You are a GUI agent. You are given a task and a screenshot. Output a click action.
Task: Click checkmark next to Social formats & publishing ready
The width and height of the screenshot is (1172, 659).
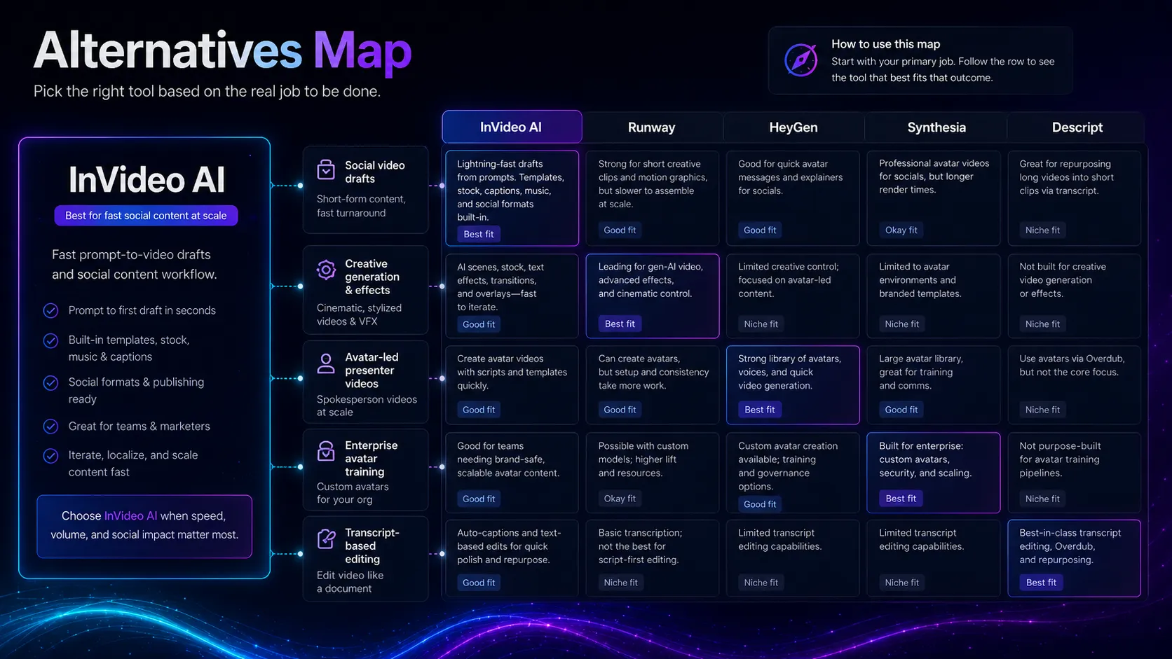click(x=50, y=382)
